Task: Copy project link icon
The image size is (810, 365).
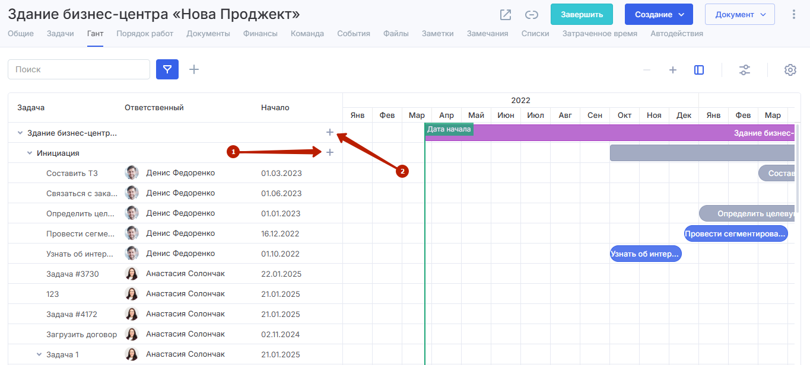Action: (x=532, y=15)
